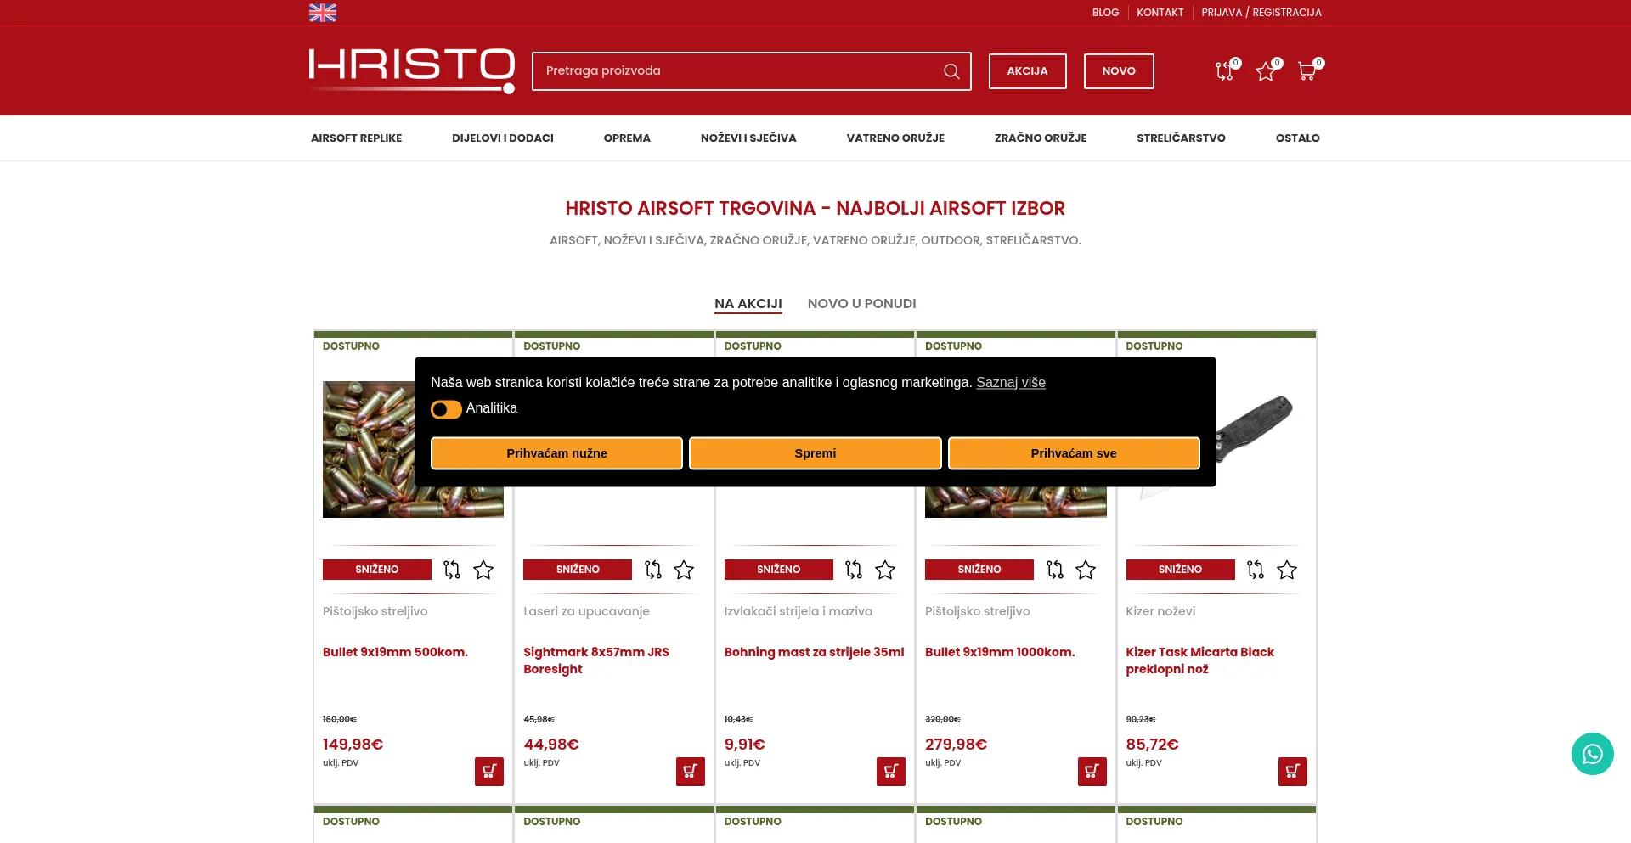Add Bullet 9x19mm 1000kom. to wishlist

click(1086, 570)
